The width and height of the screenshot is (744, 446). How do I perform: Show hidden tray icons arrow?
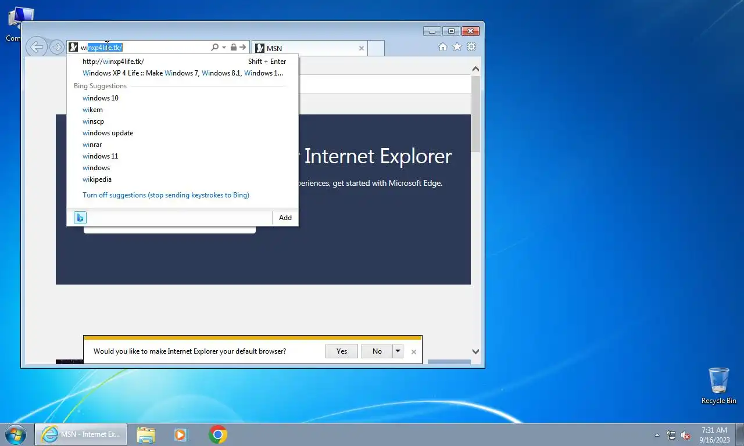point(657,435)
